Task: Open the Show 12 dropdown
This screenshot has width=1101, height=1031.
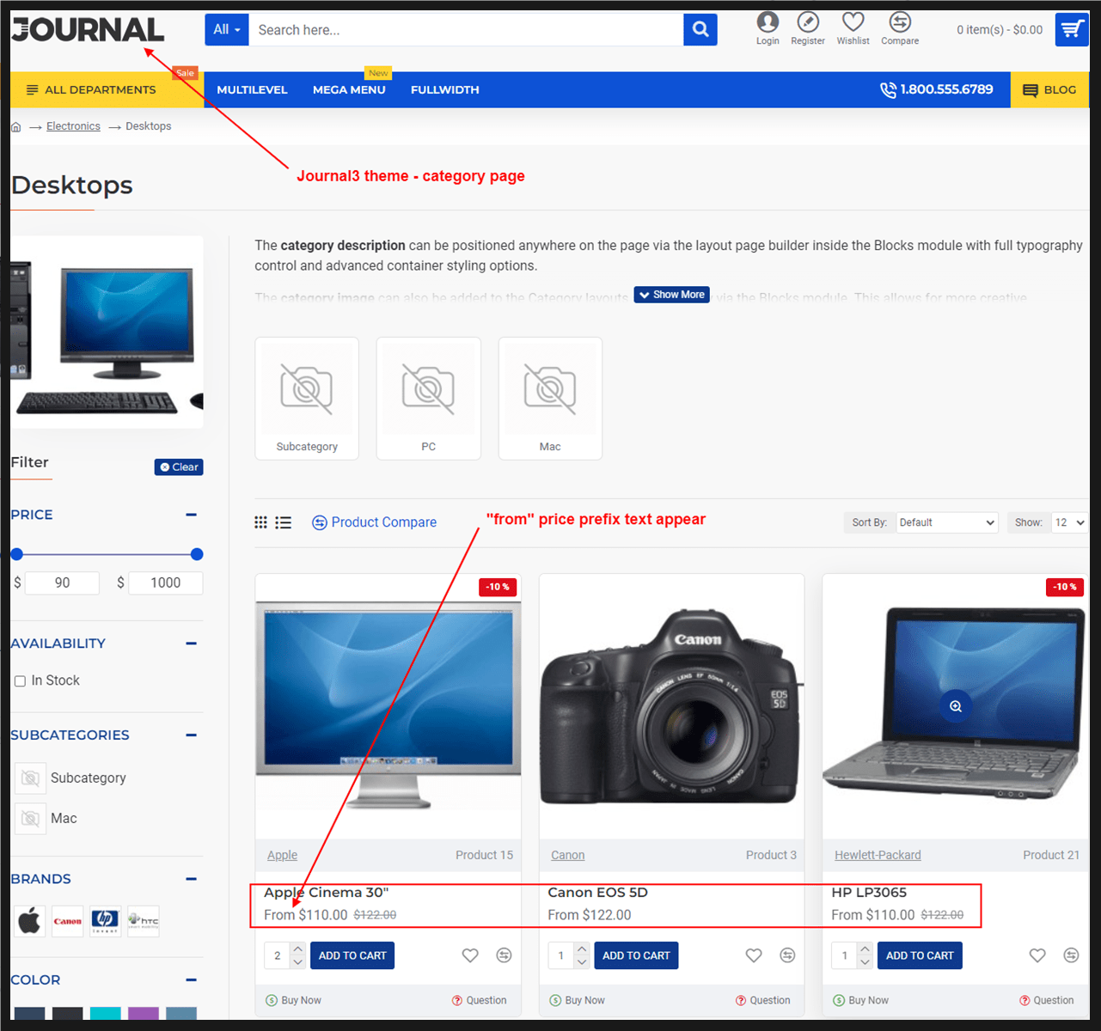Action: coord(1070,522)
